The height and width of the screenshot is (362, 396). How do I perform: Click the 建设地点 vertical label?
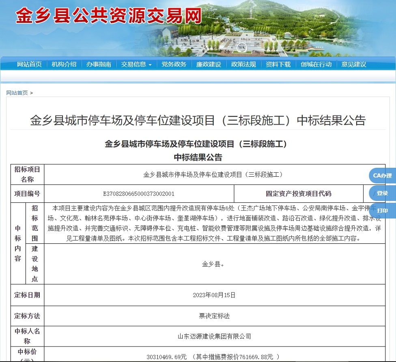pyautogui.click(x=35, y=264)
